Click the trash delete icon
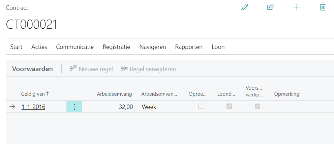This screenshot has width=334, height=146. click(323, 7)
